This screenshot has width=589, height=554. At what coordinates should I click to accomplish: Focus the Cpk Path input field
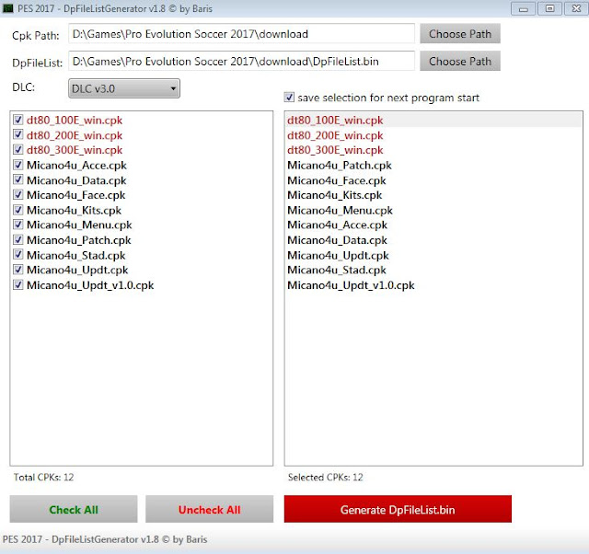[x=241, y=34]
